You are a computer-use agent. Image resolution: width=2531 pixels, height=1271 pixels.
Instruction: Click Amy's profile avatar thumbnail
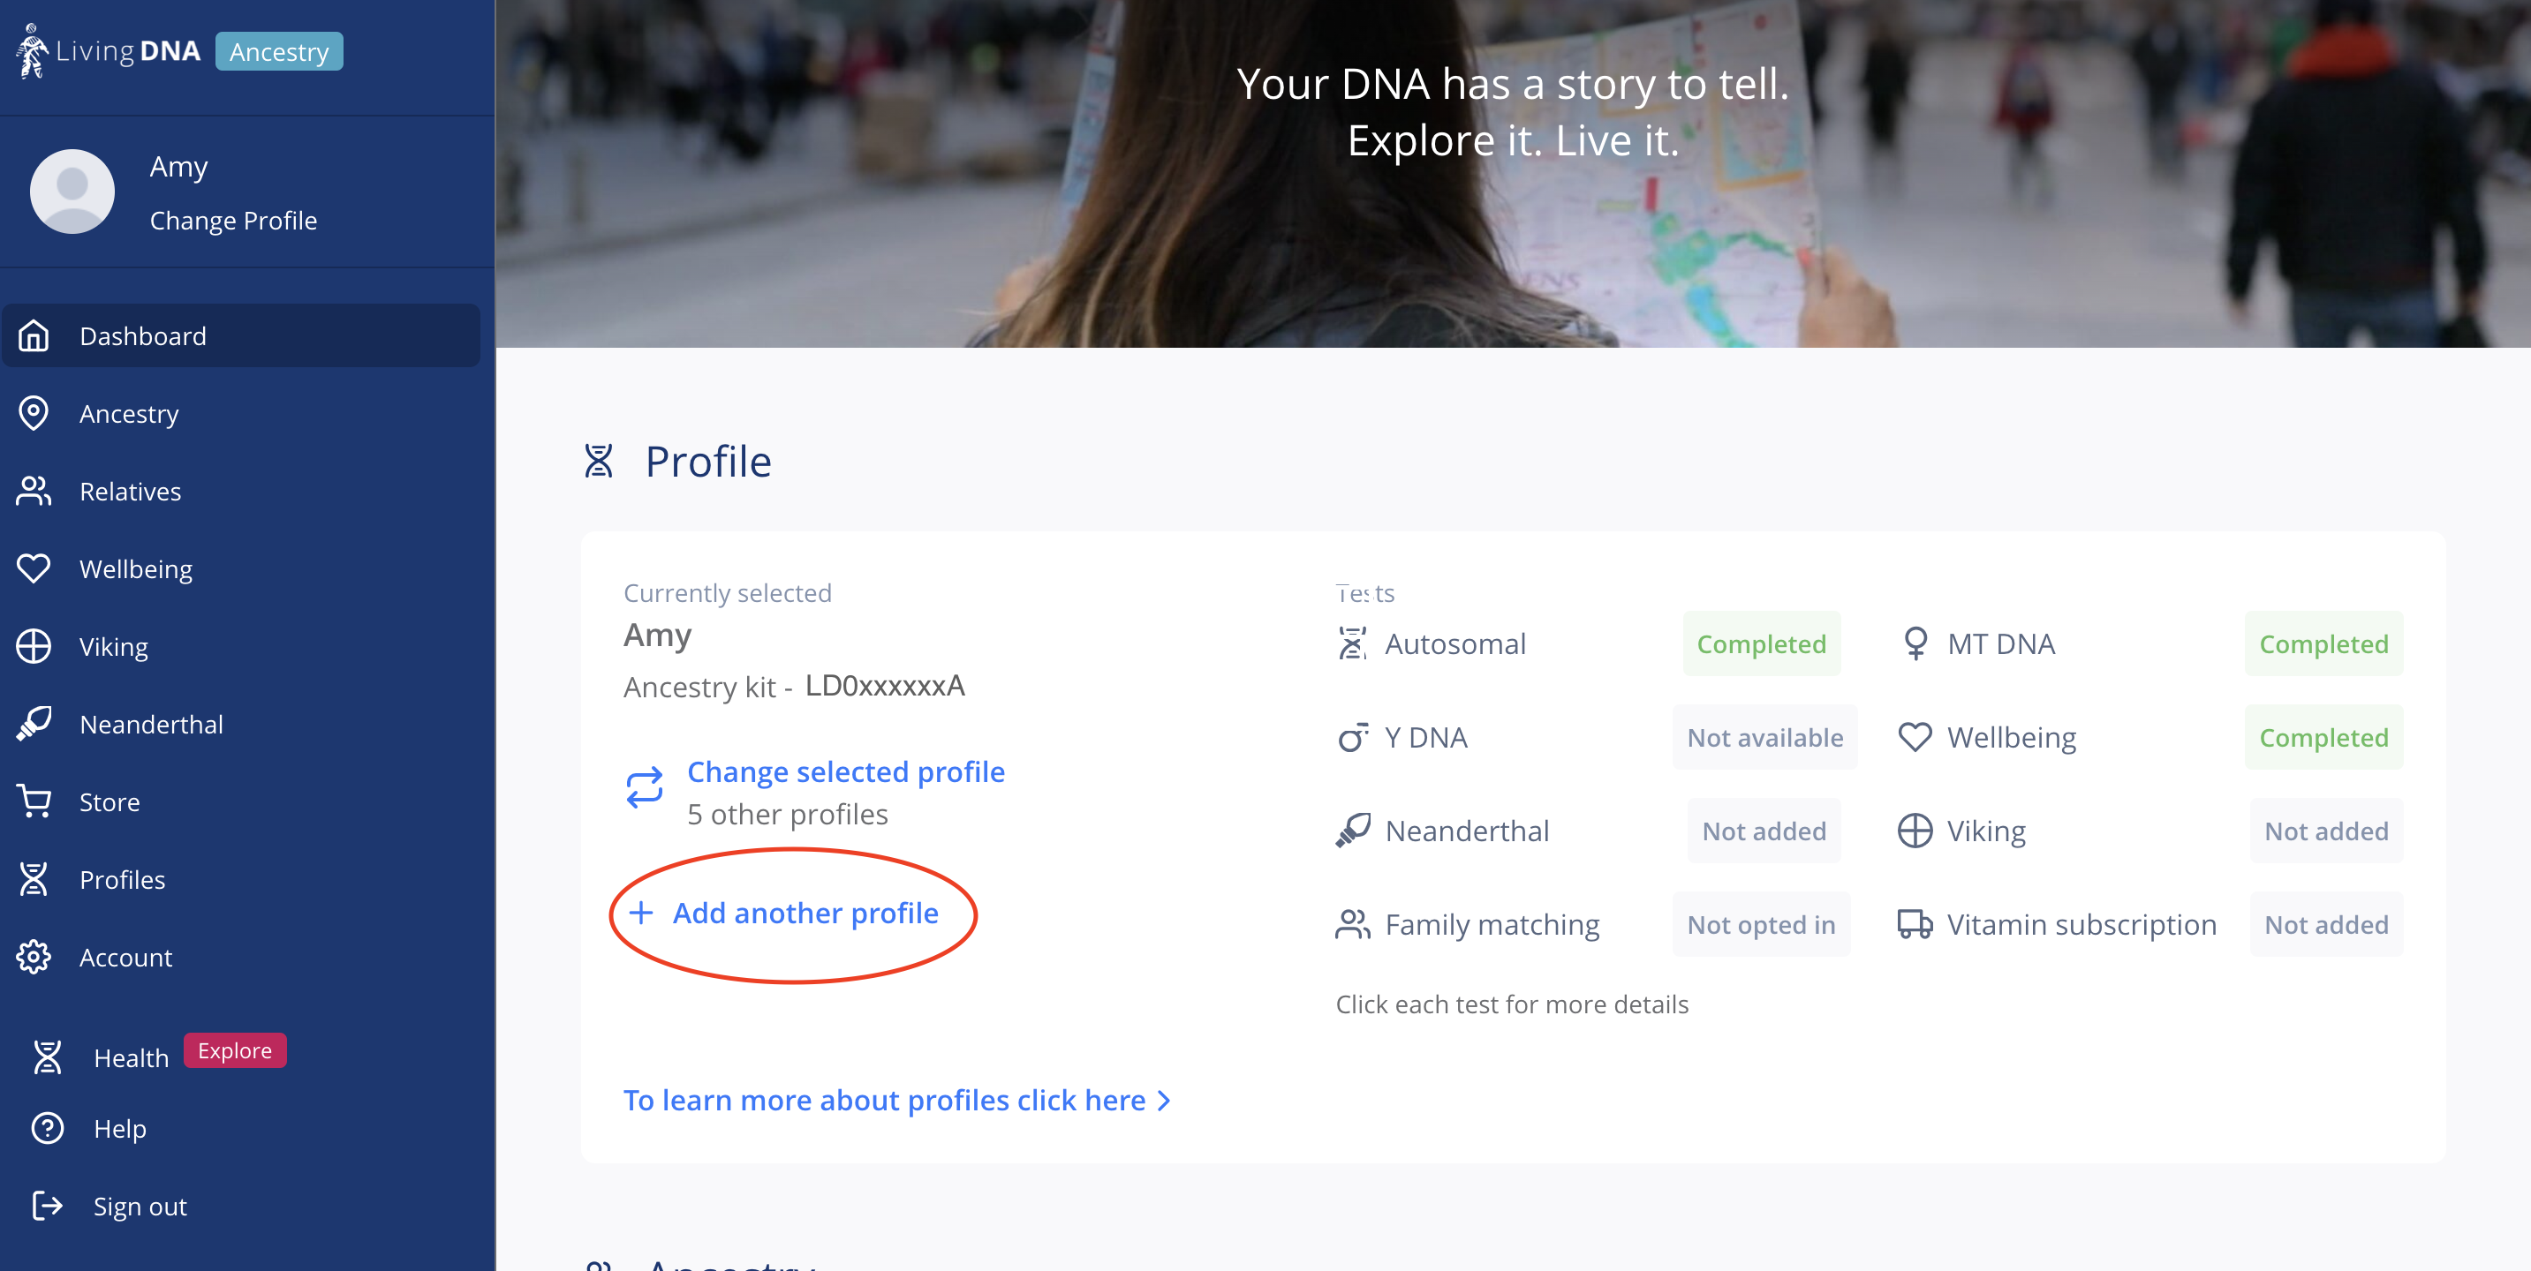point(72,191)
